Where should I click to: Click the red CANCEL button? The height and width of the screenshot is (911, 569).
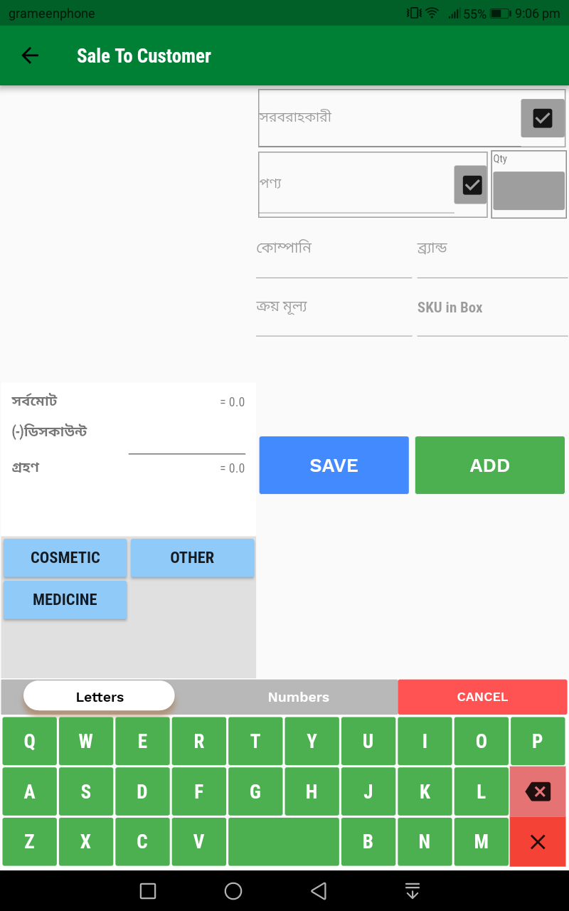(x=482, y=697)
